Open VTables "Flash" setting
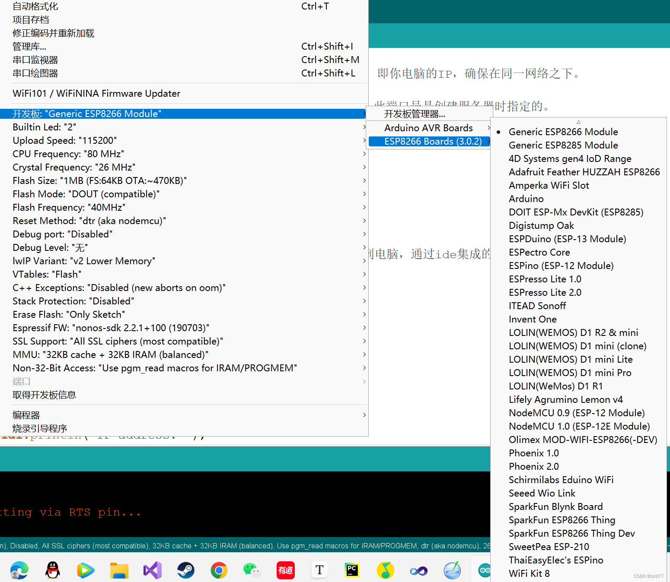The height and width of the screenshot is (582, 670). click(x=184, y=274)
